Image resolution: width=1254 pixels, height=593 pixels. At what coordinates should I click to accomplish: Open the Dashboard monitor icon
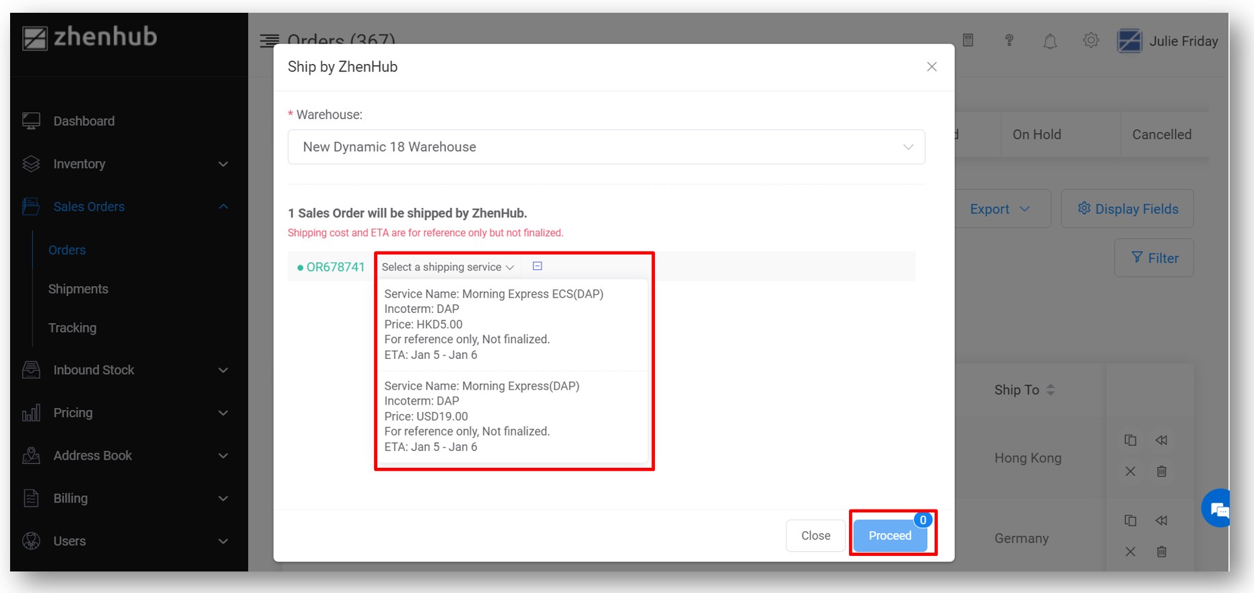[x=31, y=121]
